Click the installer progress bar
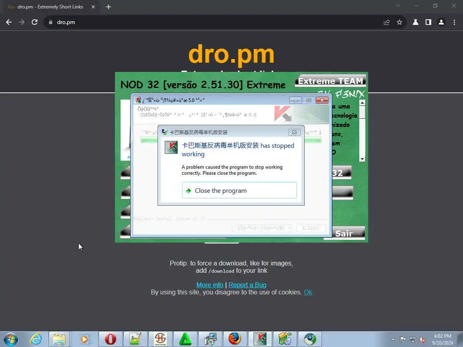This screenshot has width=463, height=347. pos(231,140)
